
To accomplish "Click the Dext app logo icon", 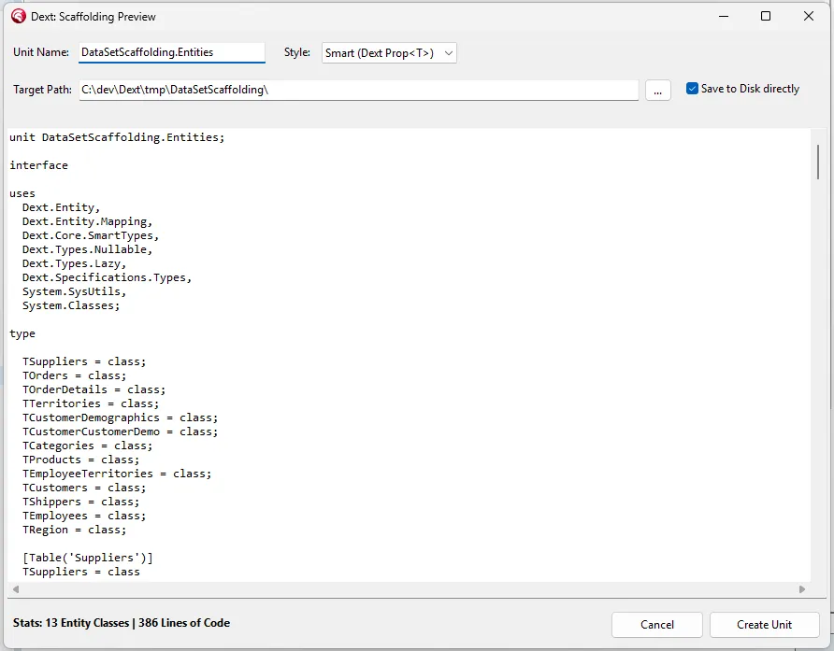I will tap(19, 17).
